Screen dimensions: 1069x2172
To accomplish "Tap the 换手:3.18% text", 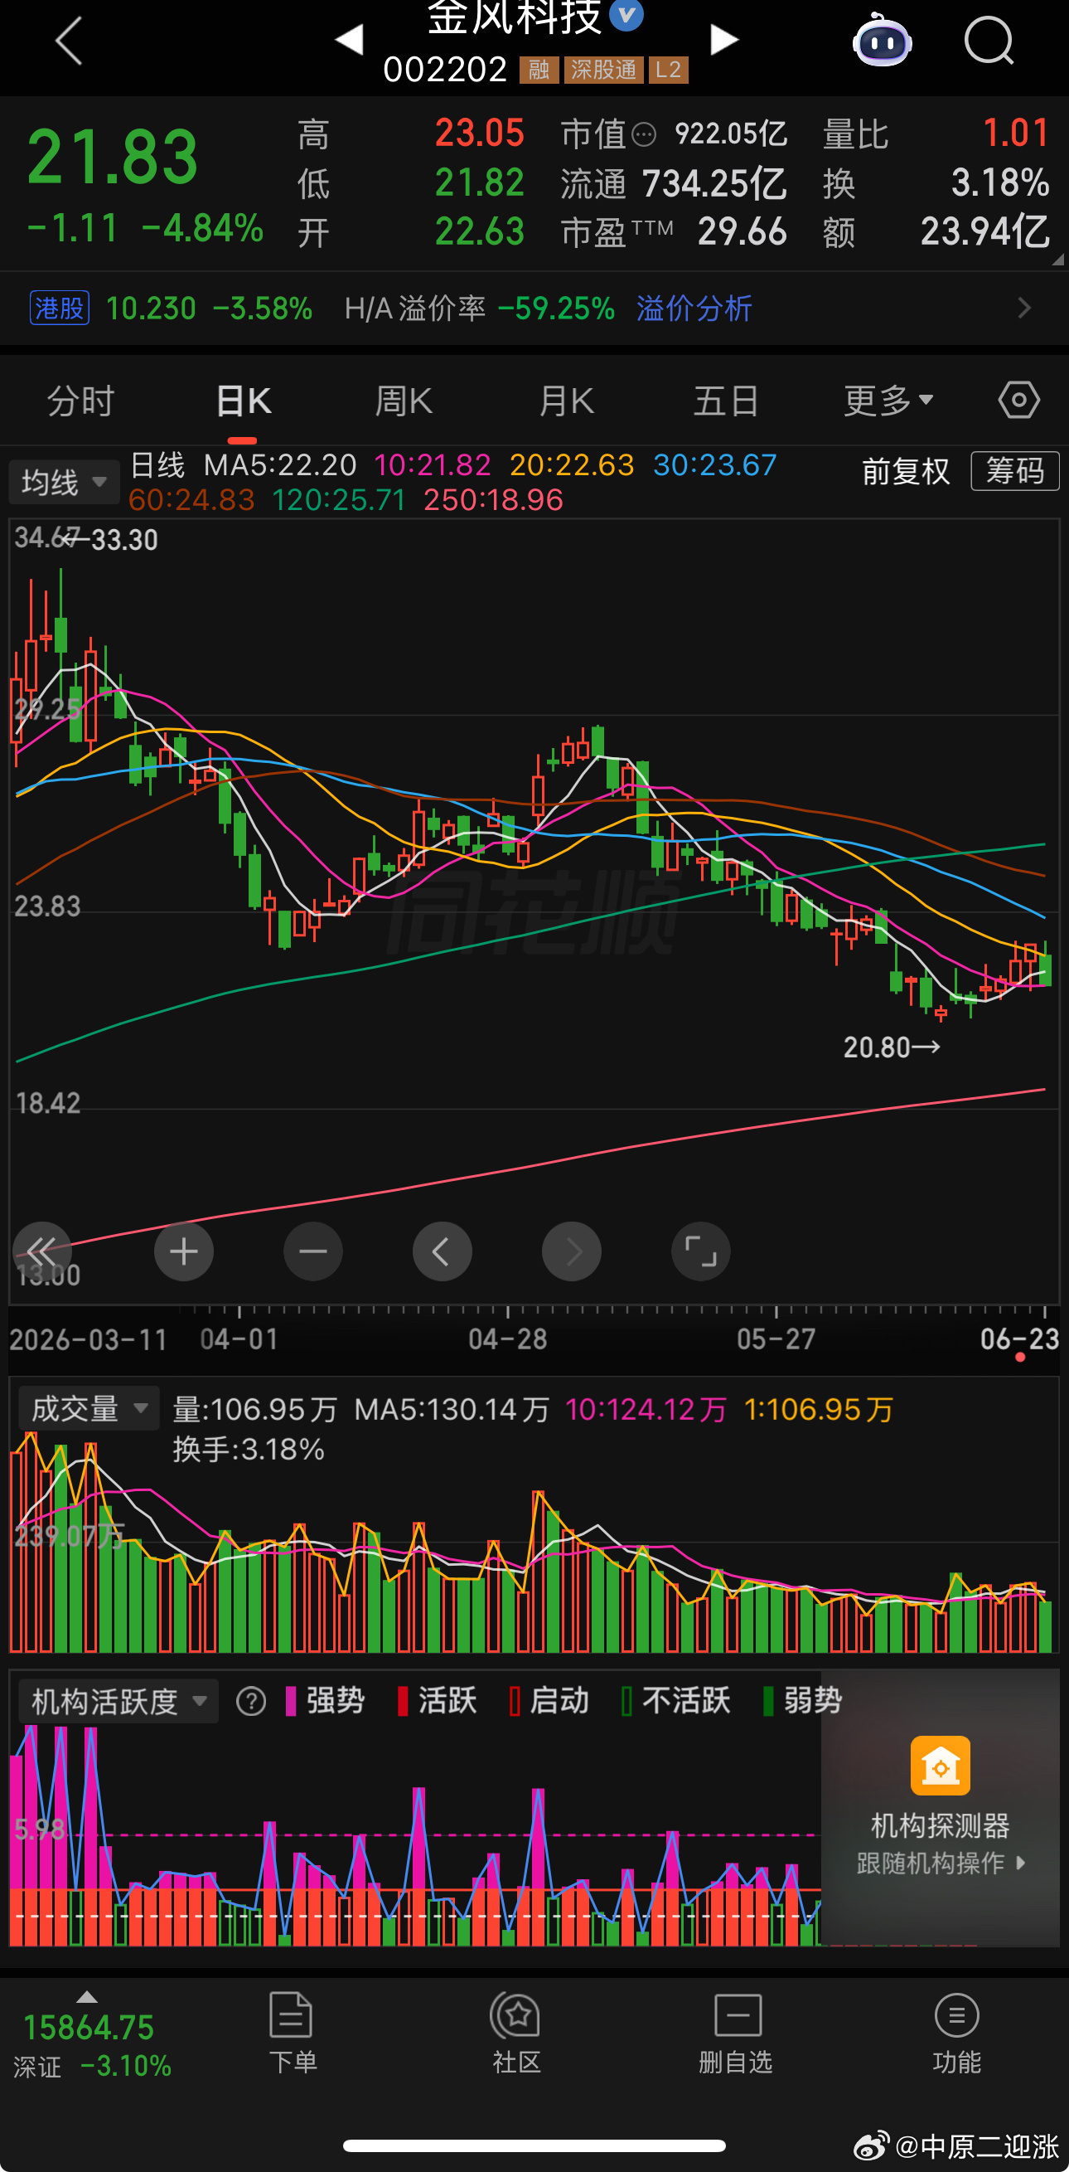I will point(249,1450).
